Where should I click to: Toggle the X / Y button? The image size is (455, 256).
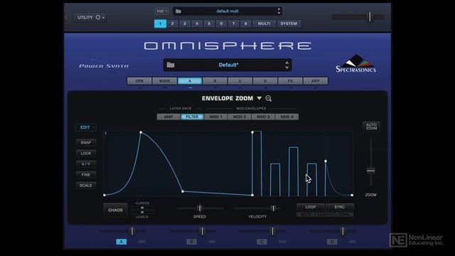[86, 164]
